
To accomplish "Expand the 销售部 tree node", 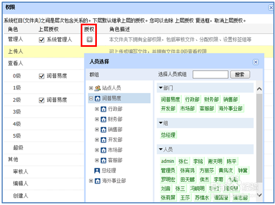I will 97,130.
